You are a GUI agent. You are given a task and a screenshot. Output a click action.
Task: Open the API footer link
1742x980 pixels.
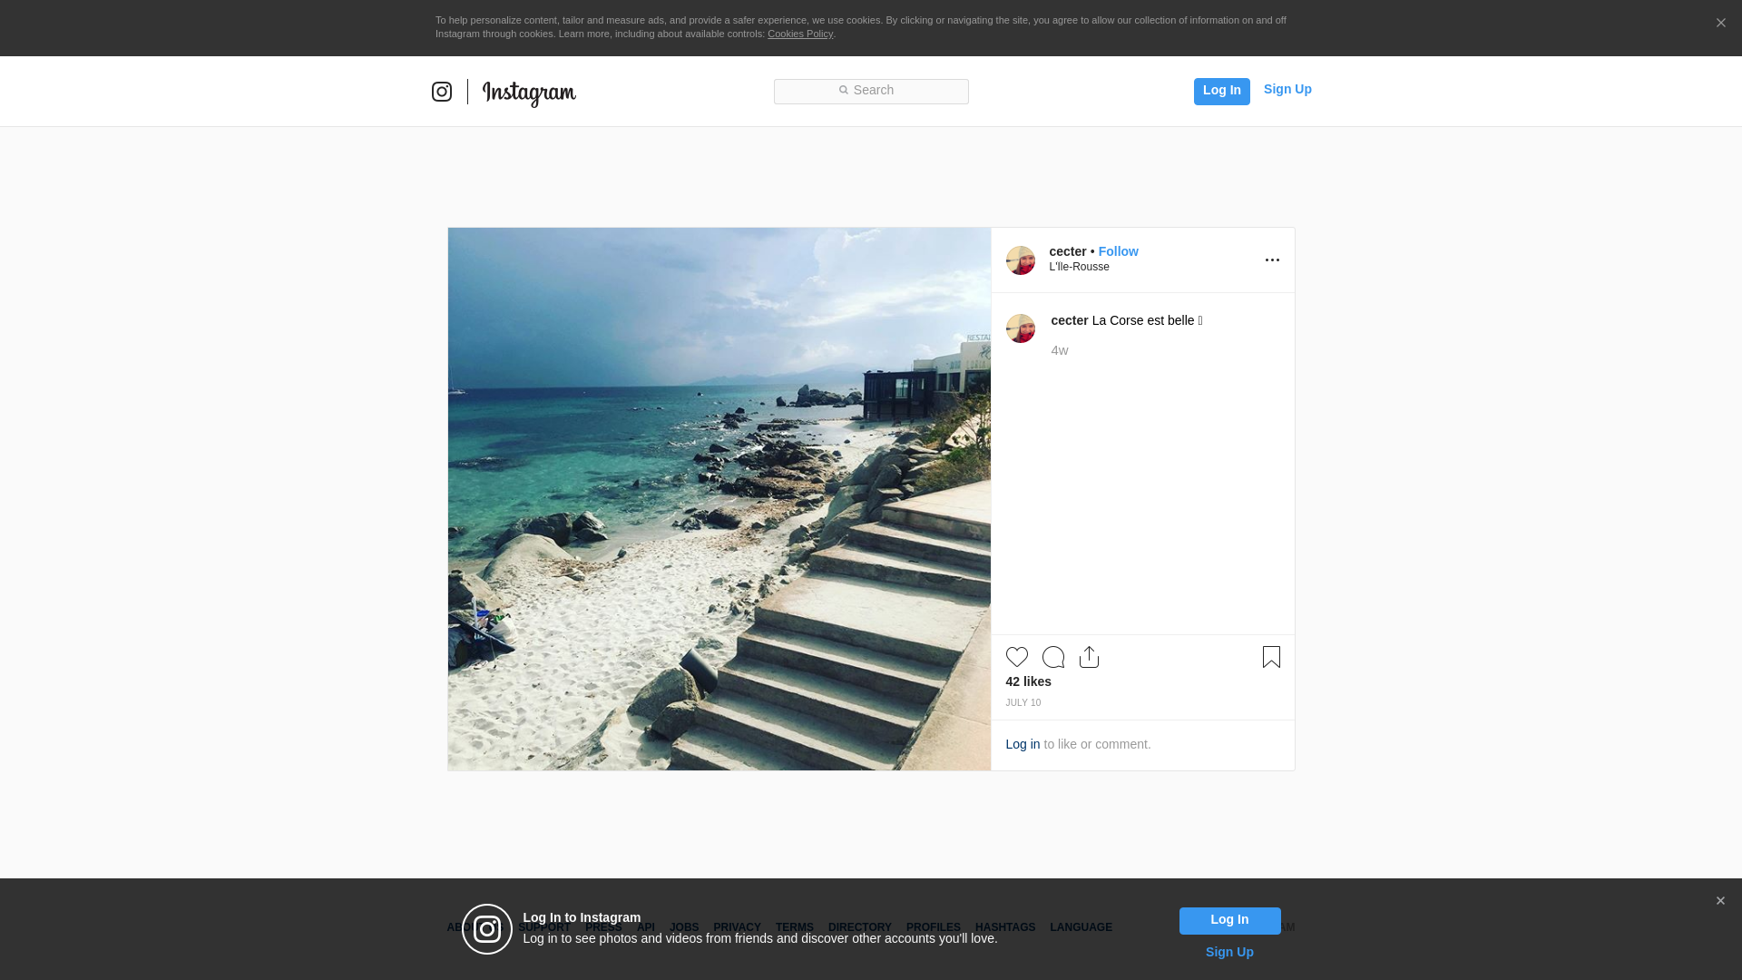pyautogui.click(x=646, y=927)
